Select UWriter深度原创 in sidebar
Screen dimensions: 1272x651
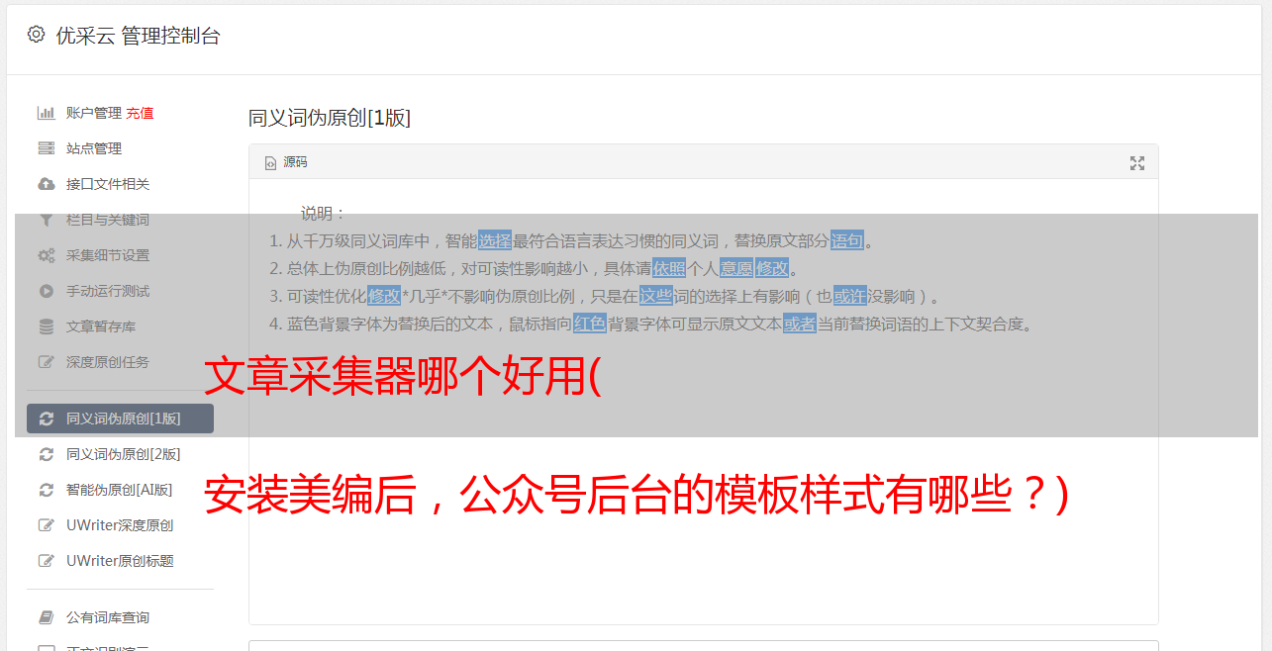tap(120, 525)
